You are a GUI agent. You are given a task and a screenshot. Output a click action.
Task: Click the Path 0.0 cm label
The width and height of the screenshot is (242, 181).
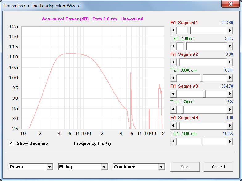point(105,19)
